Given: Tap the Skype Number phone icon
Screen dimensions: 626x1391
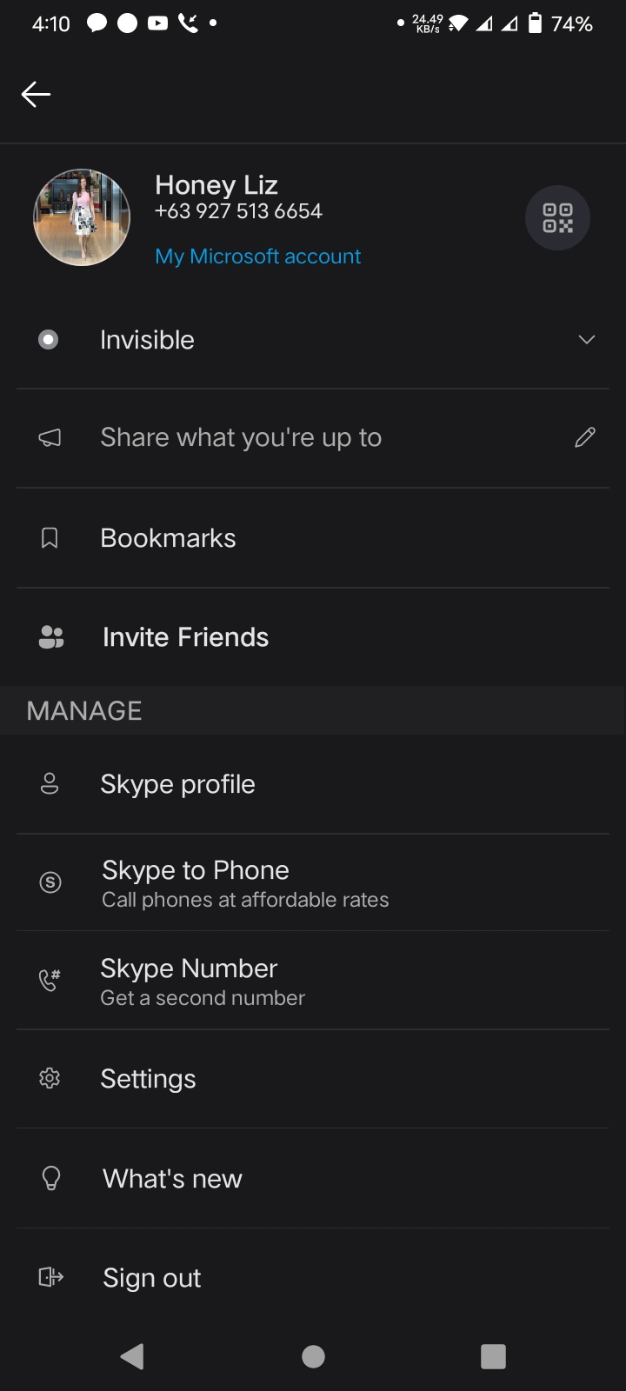Looking at the screenshot, I should tap(50, 981).
